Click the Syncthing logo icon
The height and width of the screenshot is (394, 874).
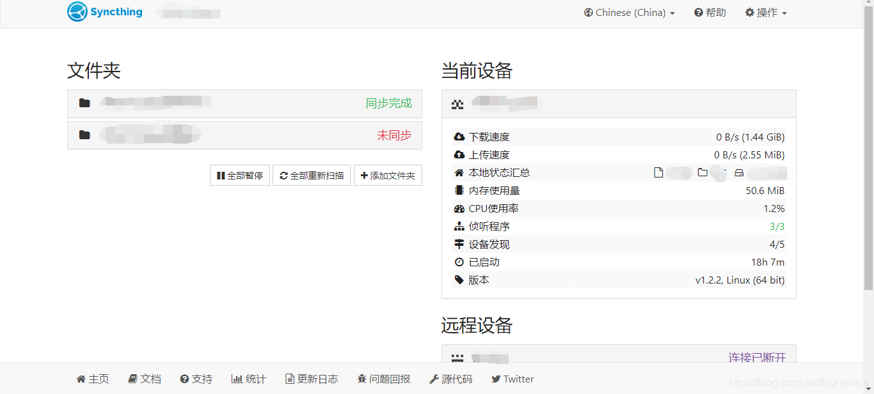[77, 11]
